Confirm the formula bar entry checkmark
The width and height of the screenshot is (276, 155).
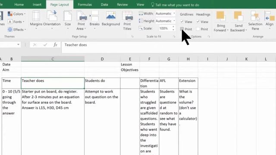tap(45, 45)
